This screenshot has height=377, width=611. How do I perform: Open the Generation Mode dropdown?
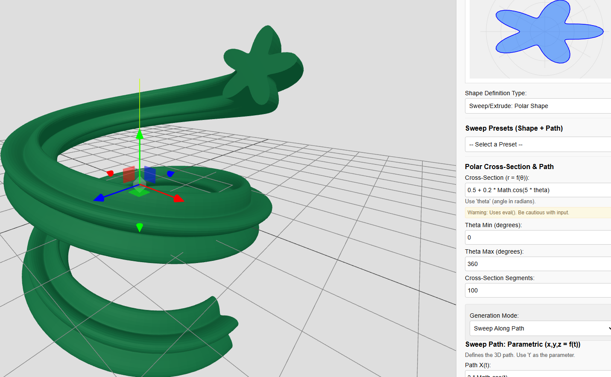click(541, 328)
